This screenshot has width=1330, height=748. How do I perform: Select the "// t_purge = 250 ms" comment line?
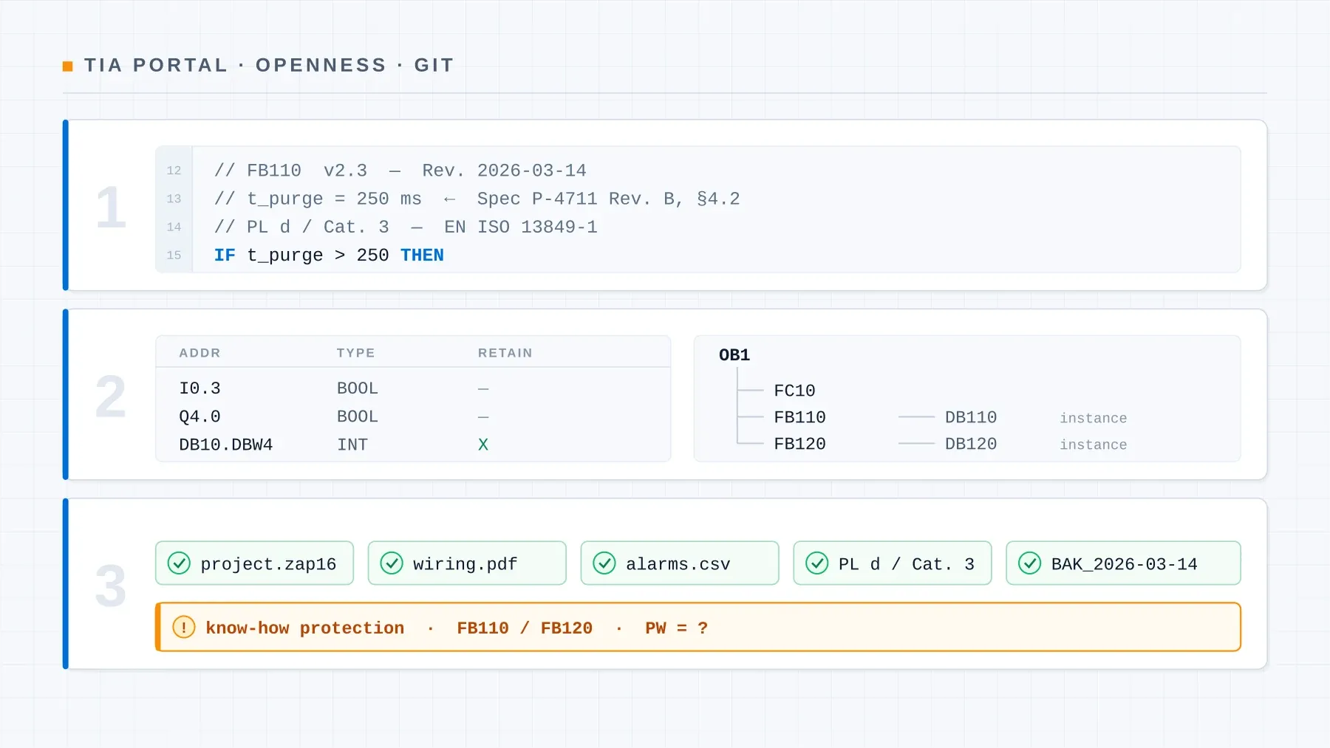coord(477,199)
